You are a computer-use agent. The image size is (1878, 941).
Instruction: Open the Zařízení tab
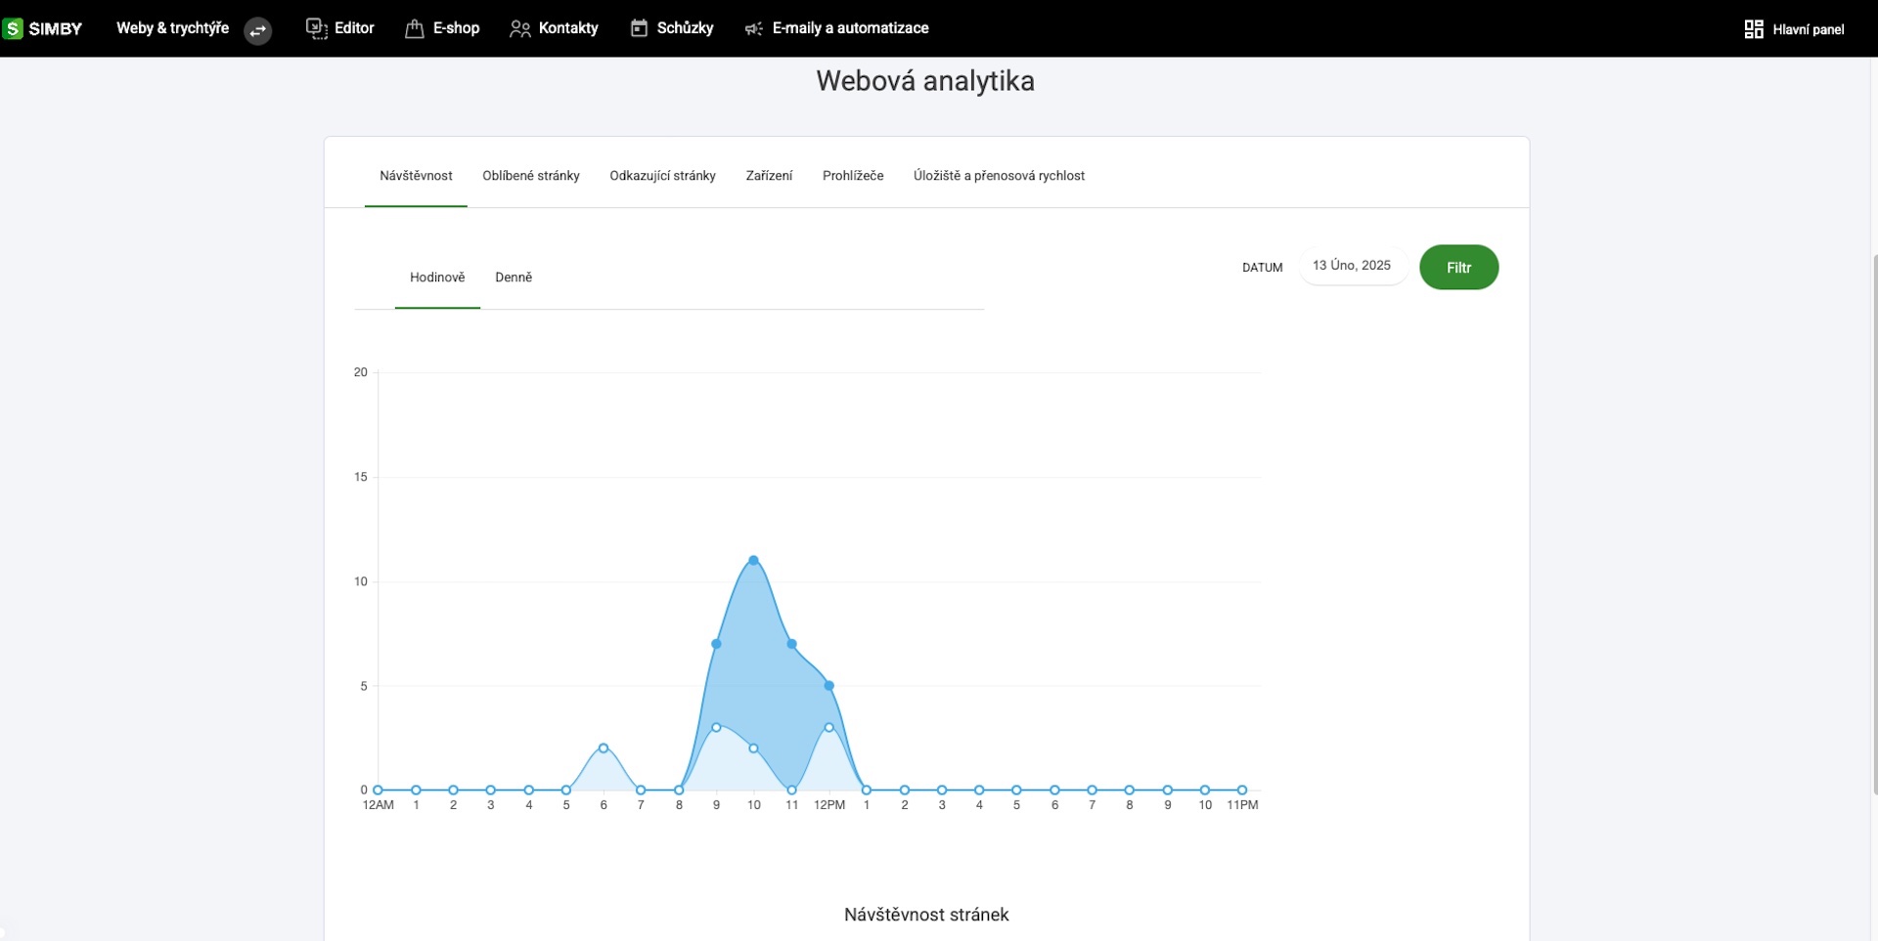769,176
